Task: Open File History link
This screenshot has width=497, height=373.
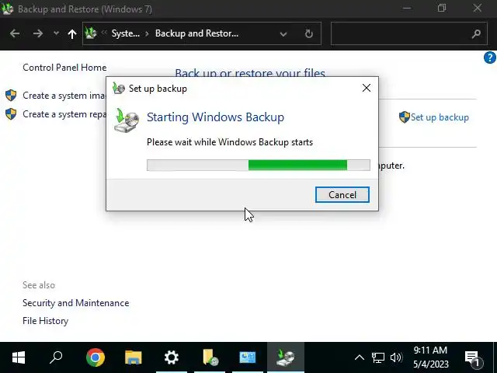Action: coord(45,321)
